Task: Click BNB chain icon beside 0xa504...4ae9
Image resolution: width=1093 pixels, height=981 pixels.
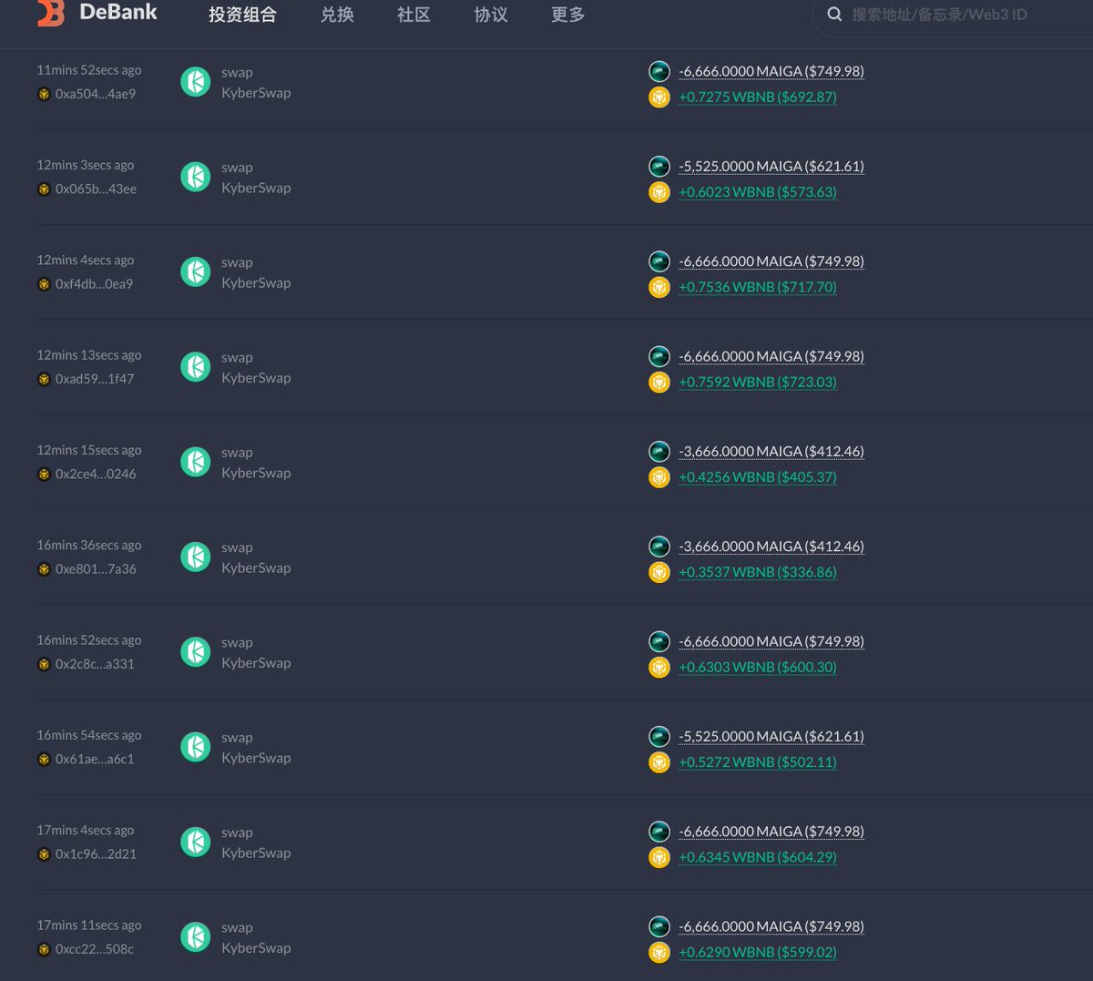Action: [44, 94]
